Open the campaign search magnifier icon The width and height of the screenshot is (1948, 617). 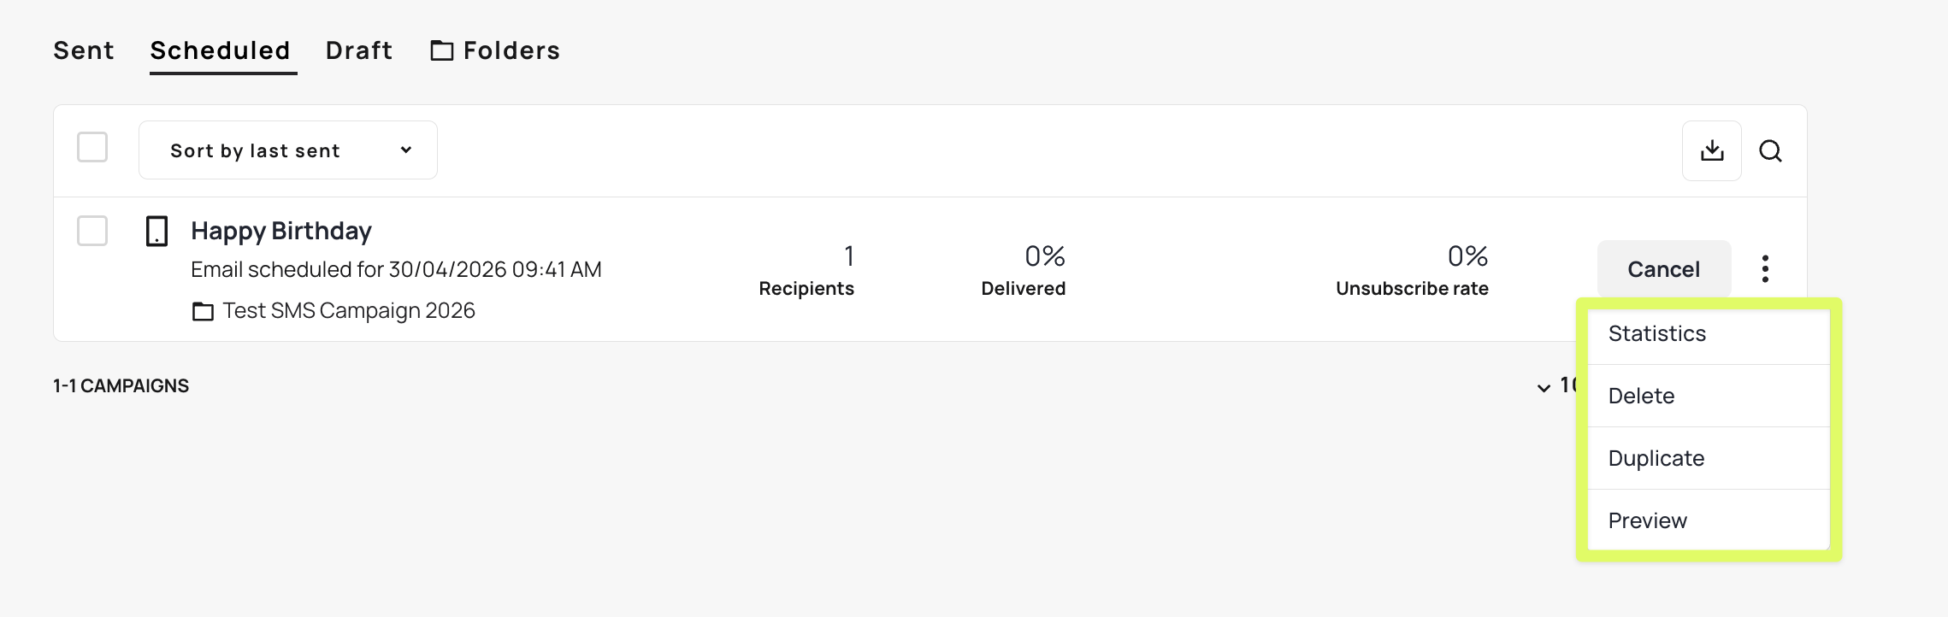point(1770,151)
